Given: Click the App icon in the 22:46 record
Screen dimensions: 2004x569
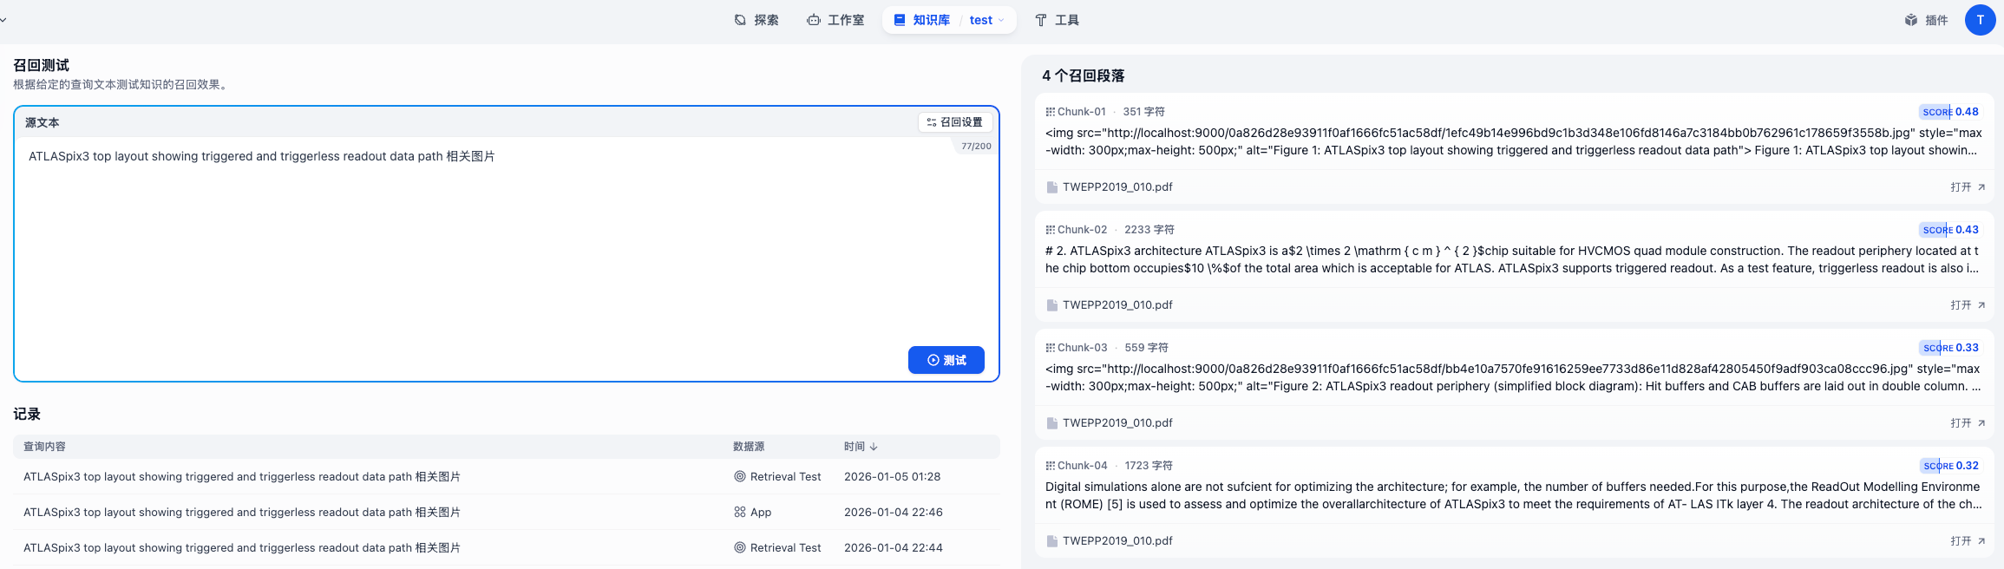Looking at the screenshot, I should tap(740, 513).
